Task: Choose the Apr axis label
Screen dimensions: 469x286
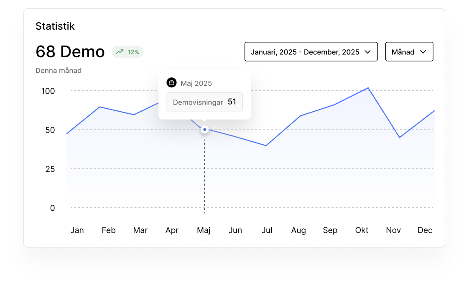Action: click(172, 230)
